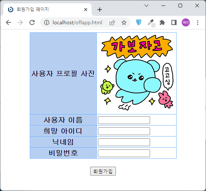Click the 가보자고 profile picture
The height and width of the screenshot is (191, 206).
137,73
